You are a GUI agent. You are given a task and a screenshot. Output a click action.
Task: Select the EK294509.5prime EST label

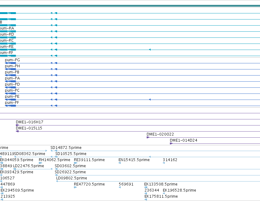pos(17,190)
